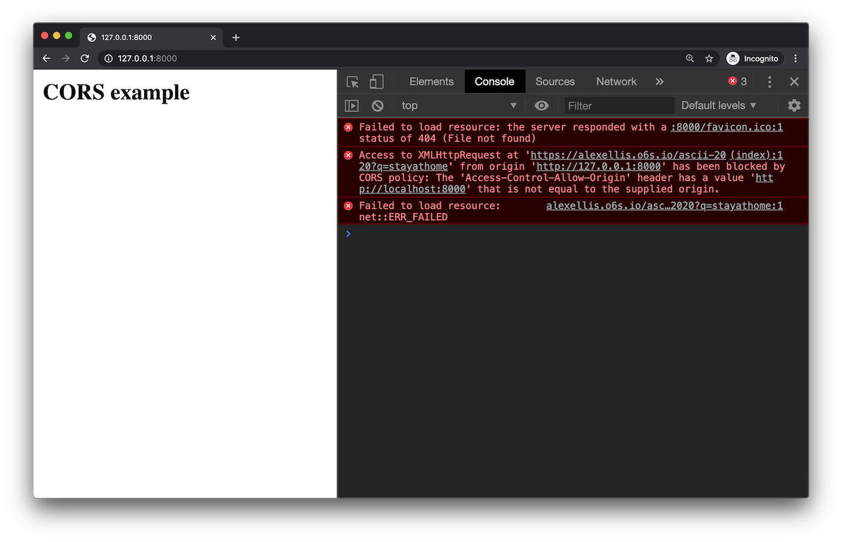Clear the console with the ban icon
Screen dimensions: 842x542
pyautogui.click(x=378, y=105)
